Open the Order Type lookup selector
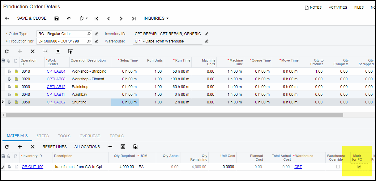The image size is (376, 181). click(x=89, y=34)
